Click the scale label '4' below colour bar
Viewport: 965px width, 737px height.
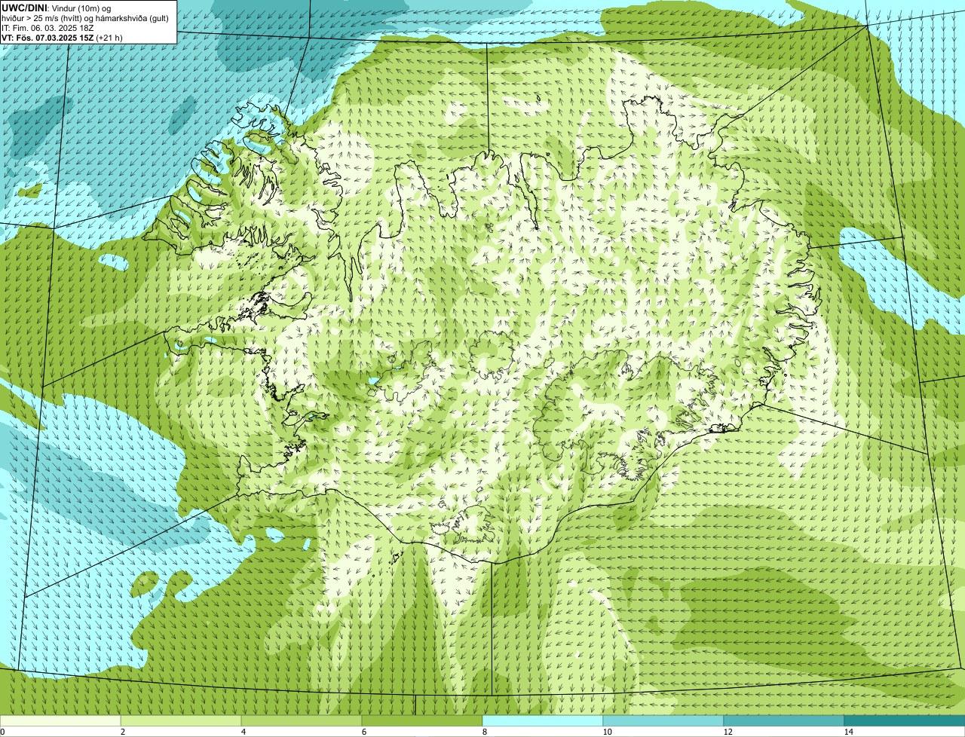pyautogui.click(x=243, y=732)
